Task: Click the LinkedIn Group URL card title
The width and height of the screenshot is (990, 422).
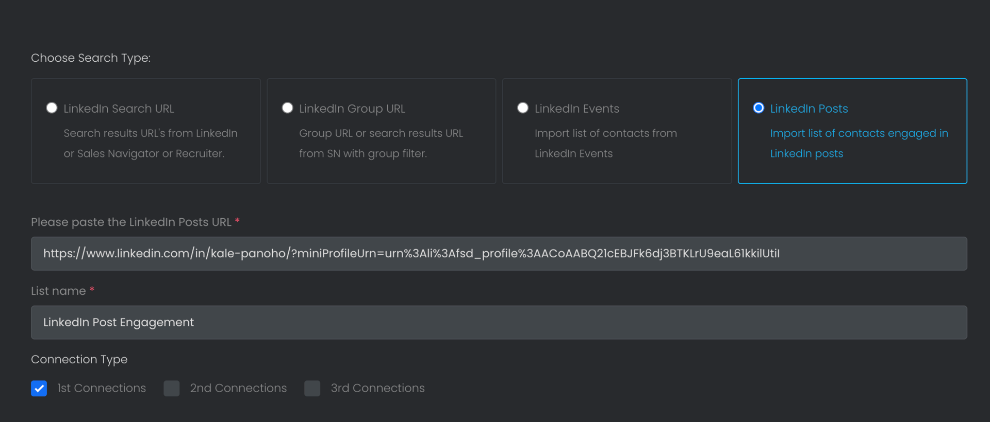Action: [x=352, y=109]
